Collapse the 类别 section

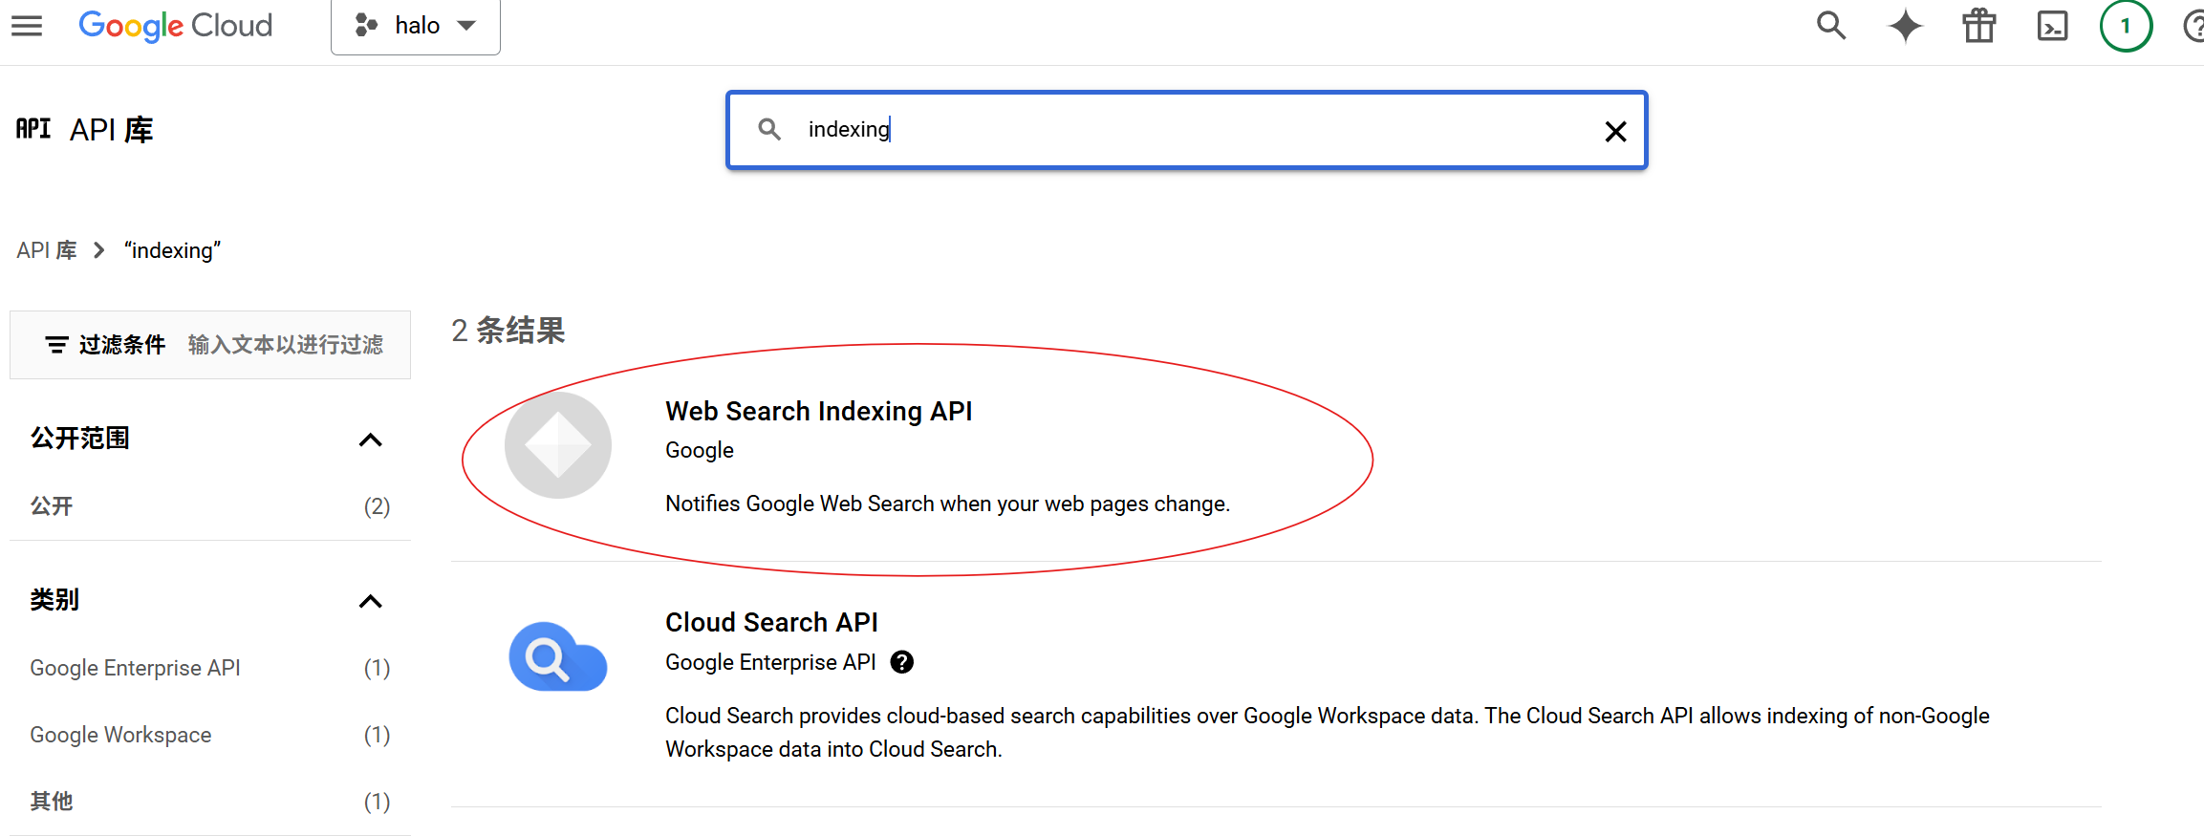[x=370, y=601]
